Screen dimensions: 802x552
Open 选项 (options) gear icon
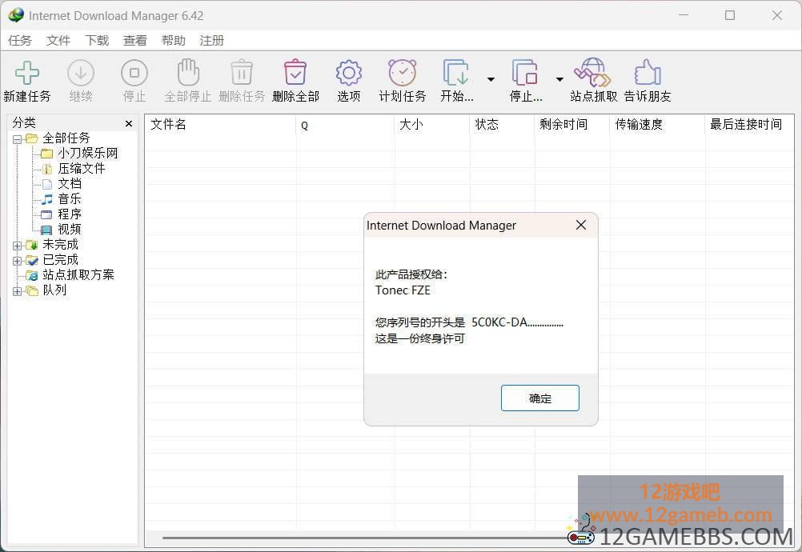click(x=349, y=73)
